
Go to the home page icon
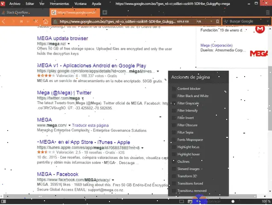point(45,21)
